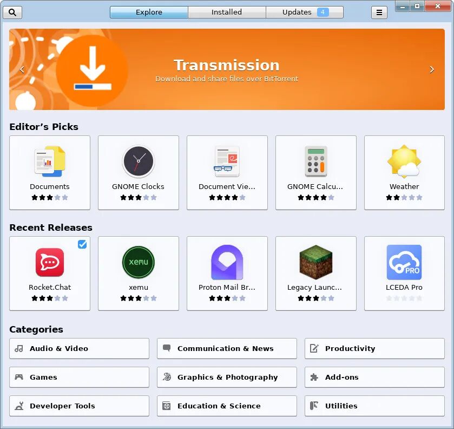The height and width of the screenshot is (429, 454).
Task: Open the Developer Tools category
Action: pos(80,406)
